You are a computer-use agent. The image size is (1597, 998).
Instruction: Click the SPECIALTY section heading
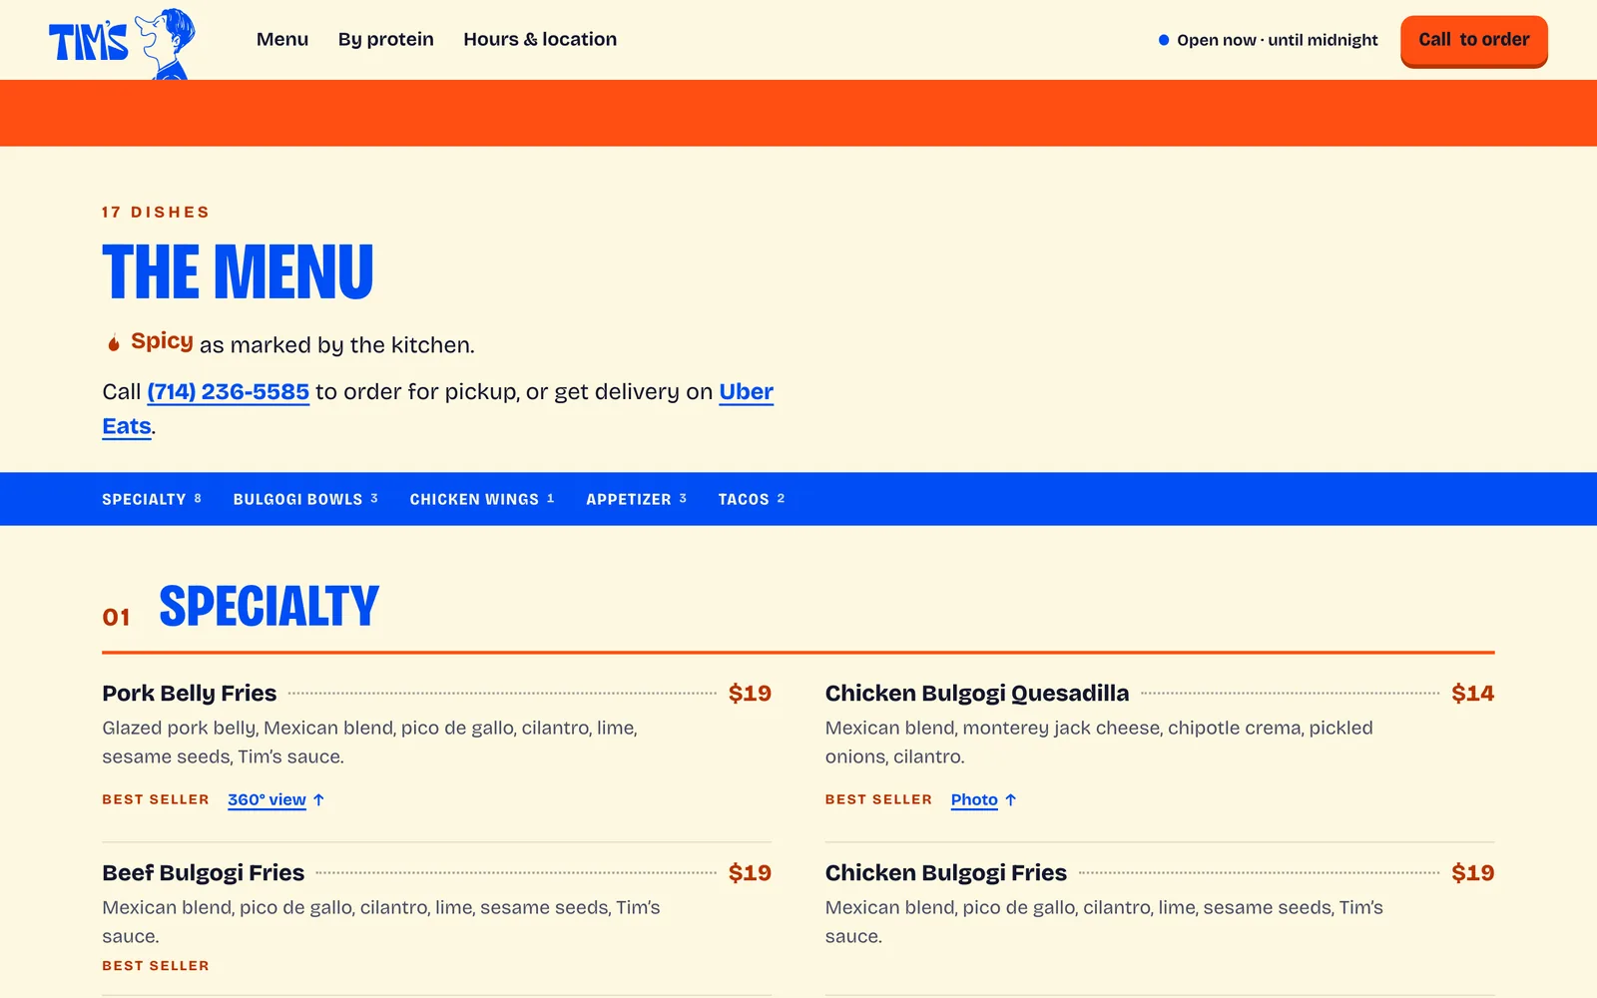click(x=269, y=606)
